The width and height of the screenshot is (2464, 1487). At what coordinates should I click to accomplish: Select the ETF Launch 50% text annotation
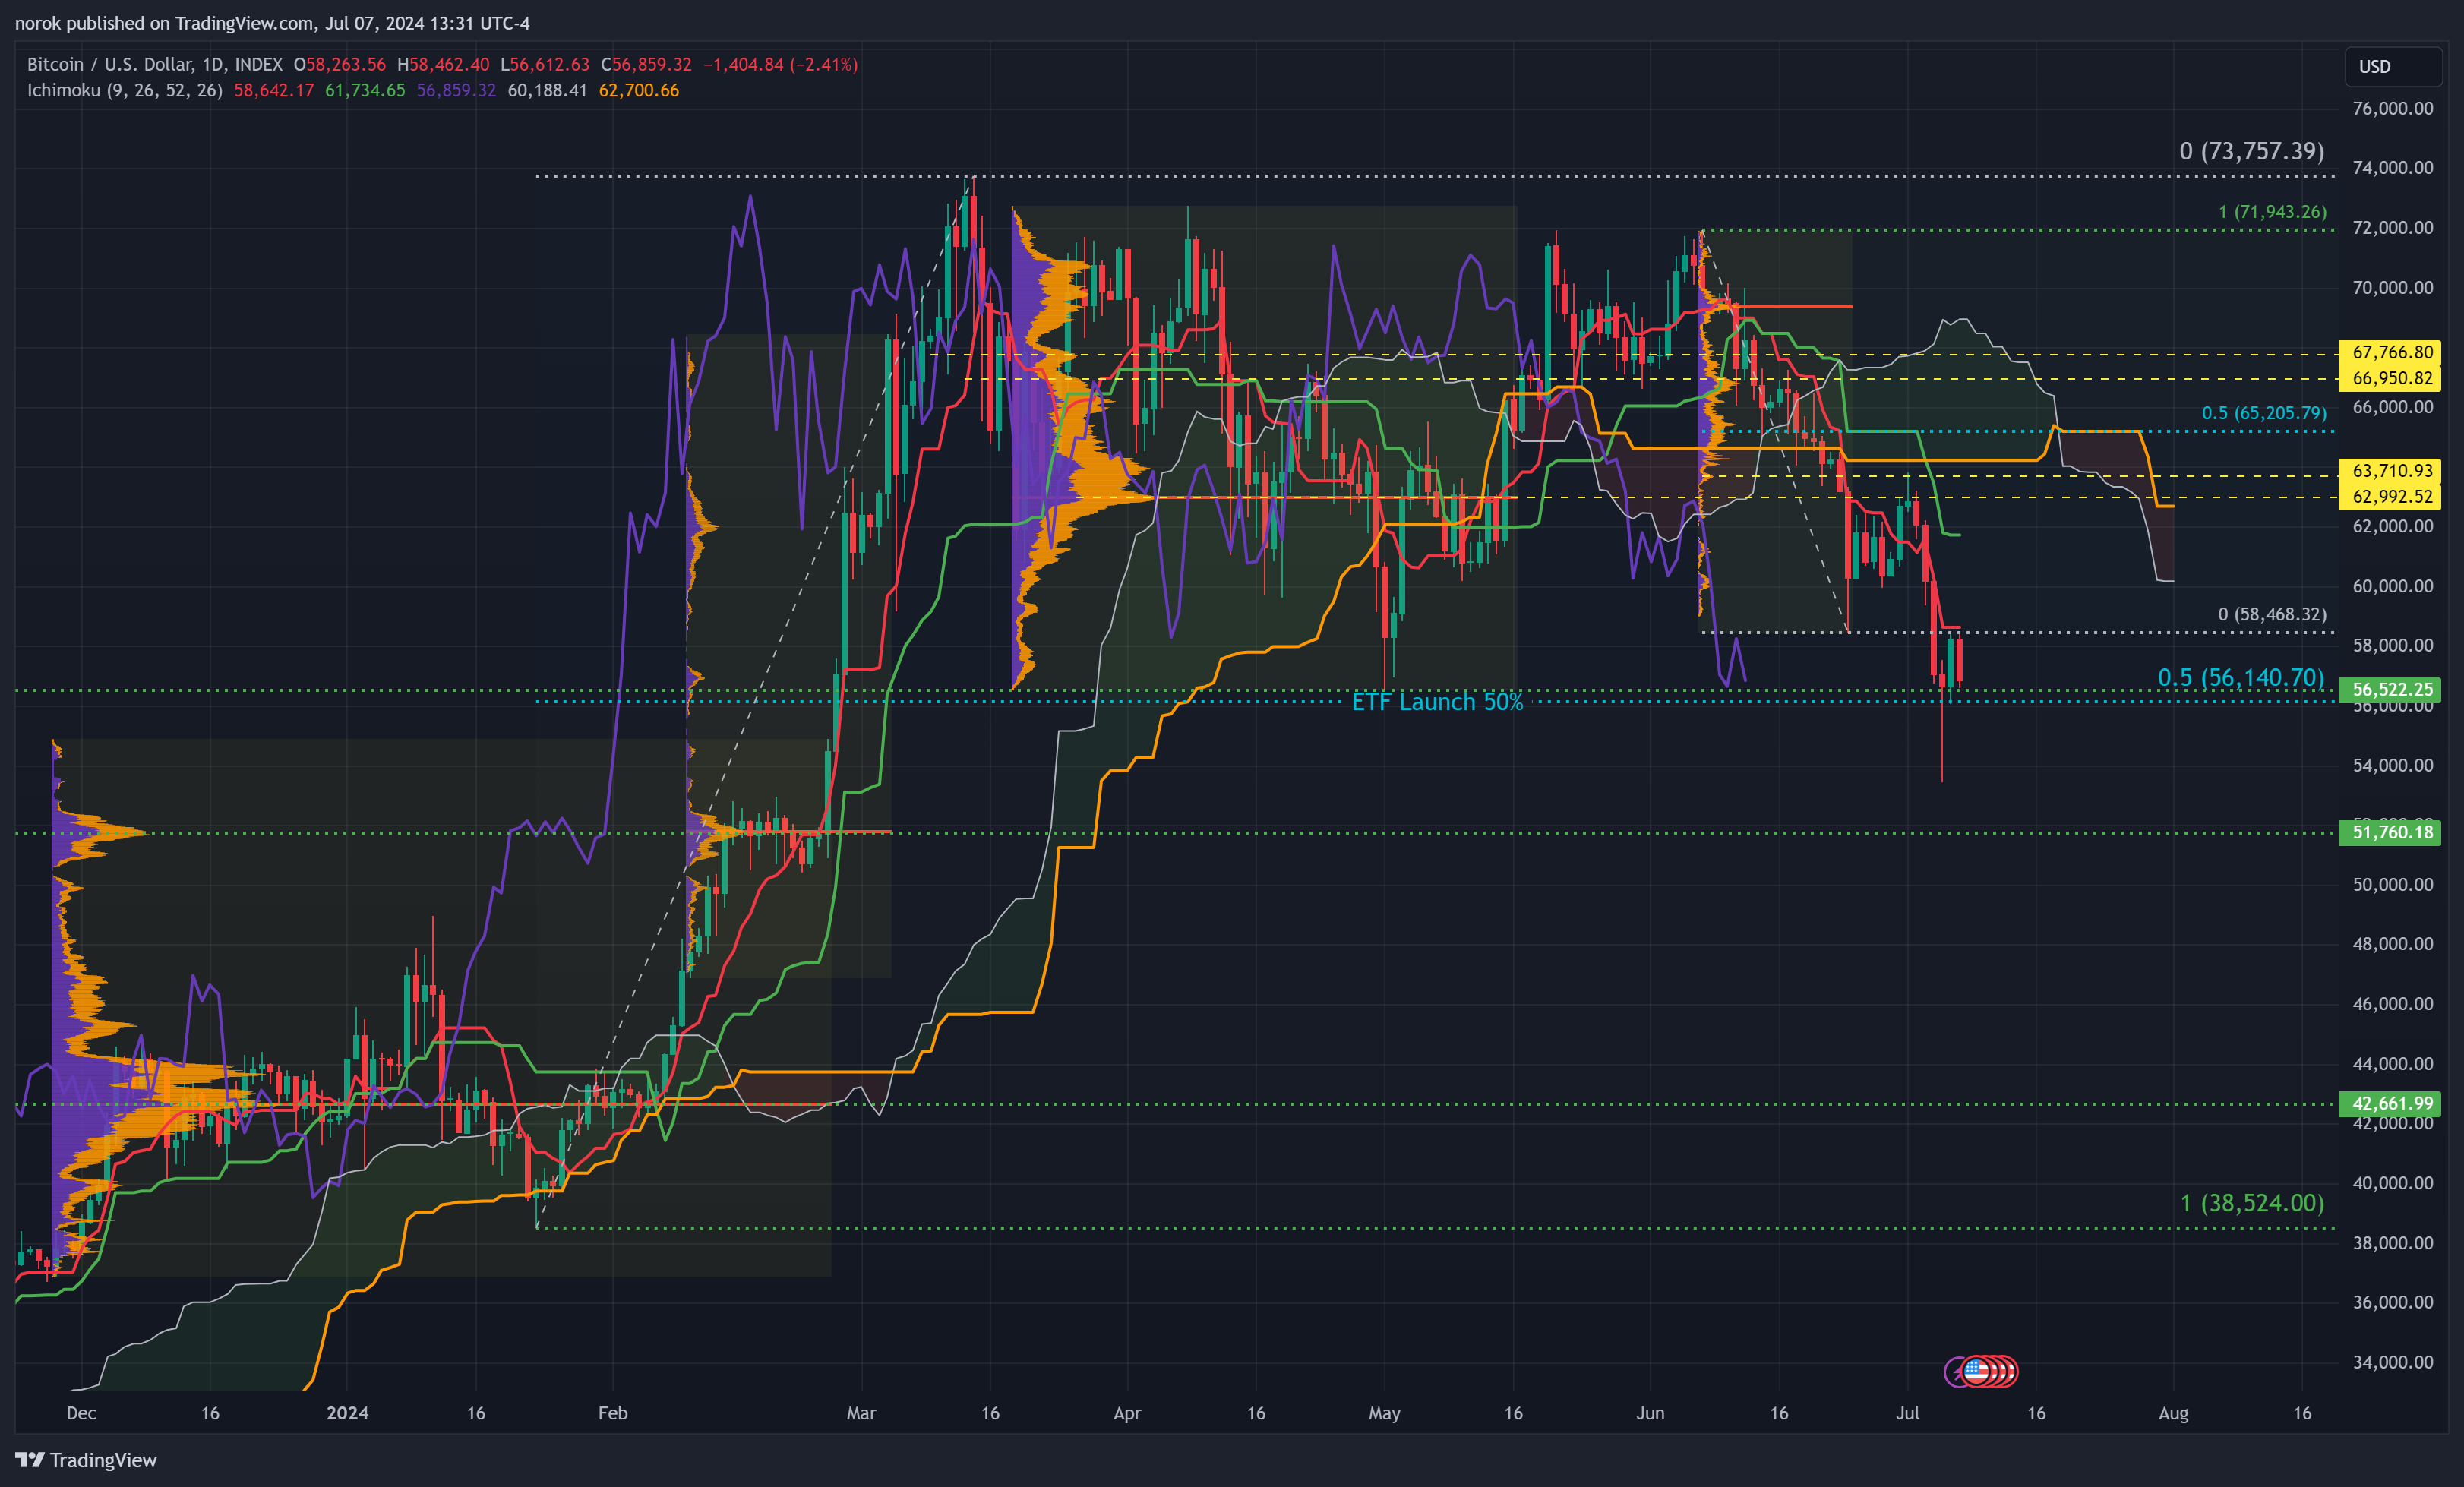(1437, 702)
